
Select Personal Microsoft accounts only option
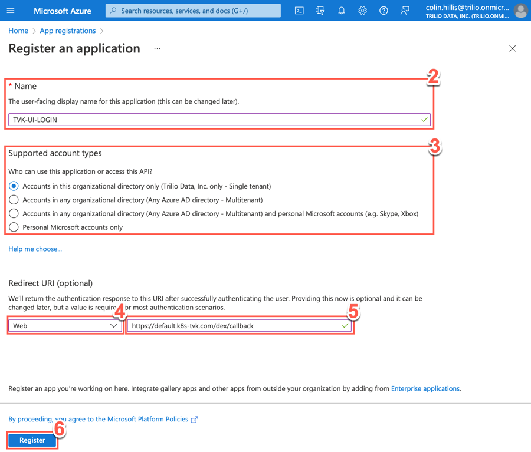click(14, 227)
